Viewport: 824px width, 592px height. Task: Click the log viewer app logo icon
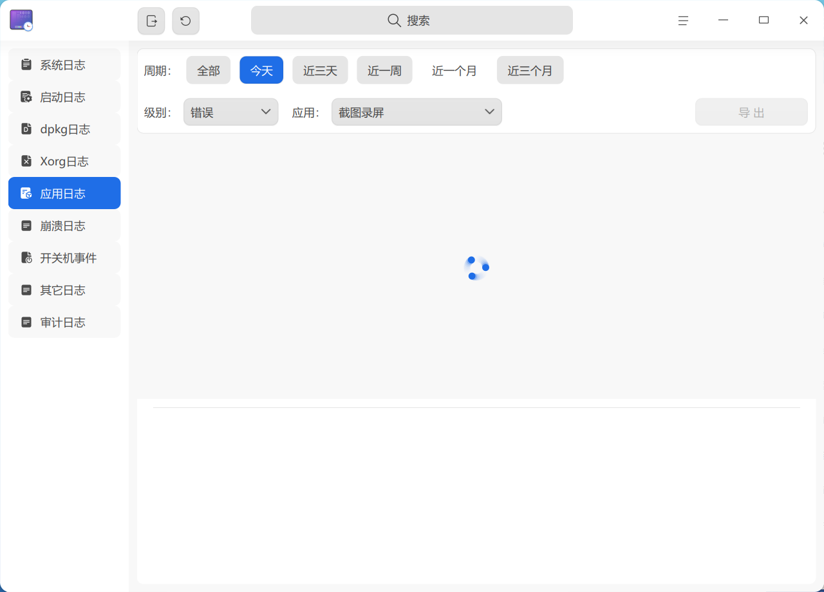(x=21, y=20)
